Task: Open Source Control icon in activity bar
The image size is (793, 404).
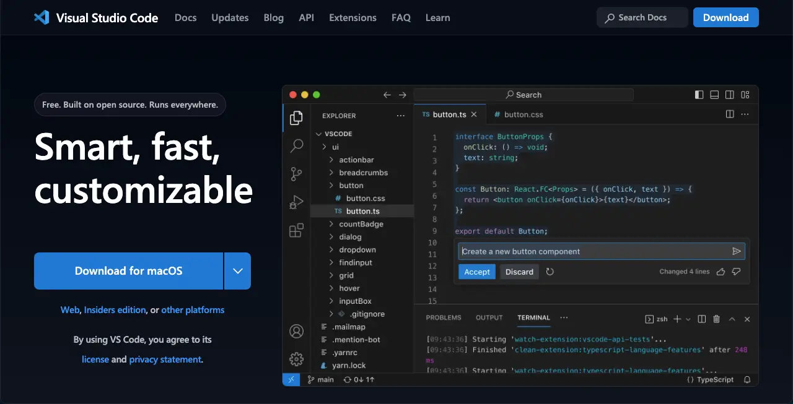Action: click(x=296, y=174)
